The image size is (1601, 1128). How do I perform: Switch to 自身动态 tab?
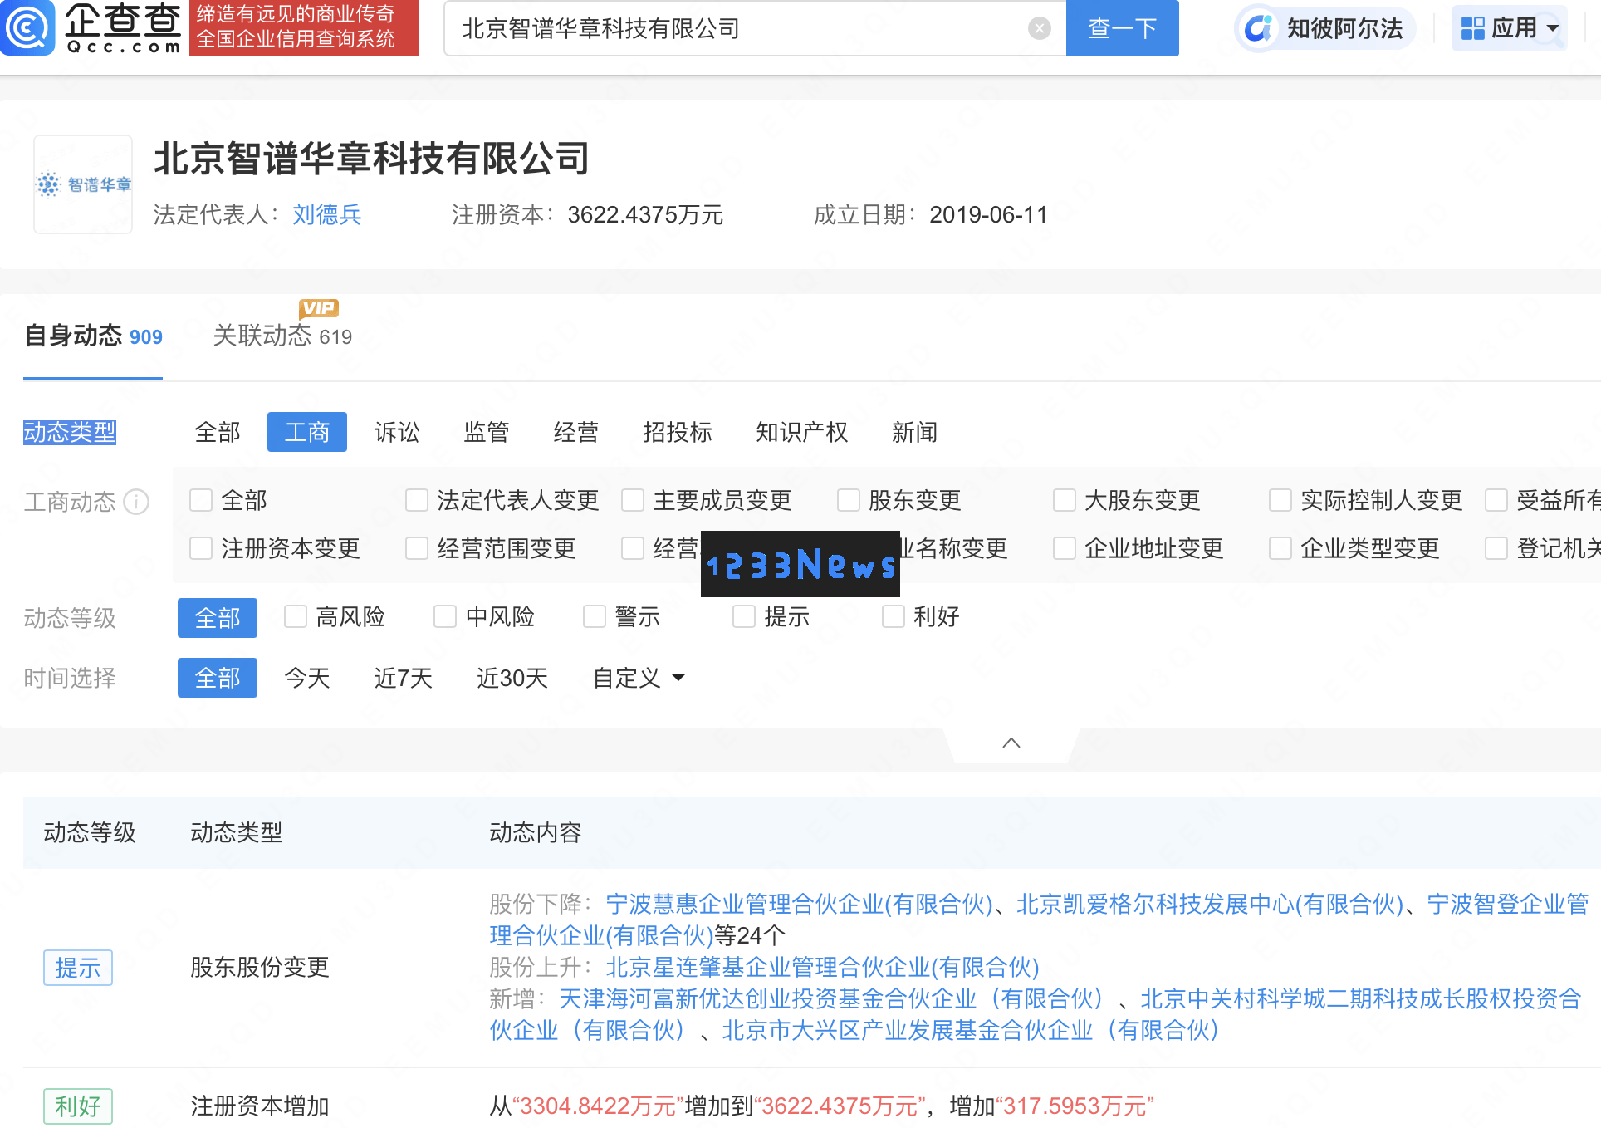coord(93,336)
